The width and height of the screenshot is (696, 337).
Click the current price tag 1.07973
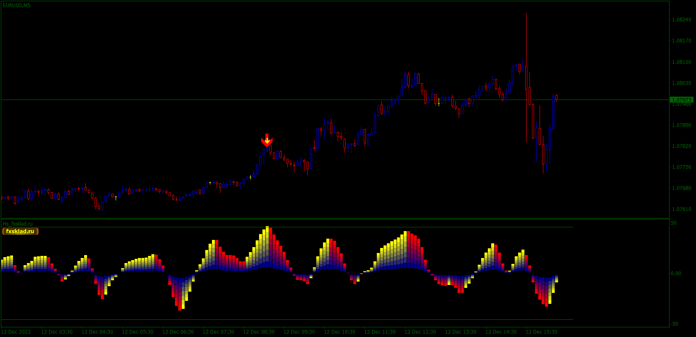click(x=681, y=100)
